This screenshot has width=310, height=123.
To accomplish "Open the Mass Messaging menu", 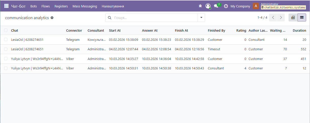I will pos(85,6).
